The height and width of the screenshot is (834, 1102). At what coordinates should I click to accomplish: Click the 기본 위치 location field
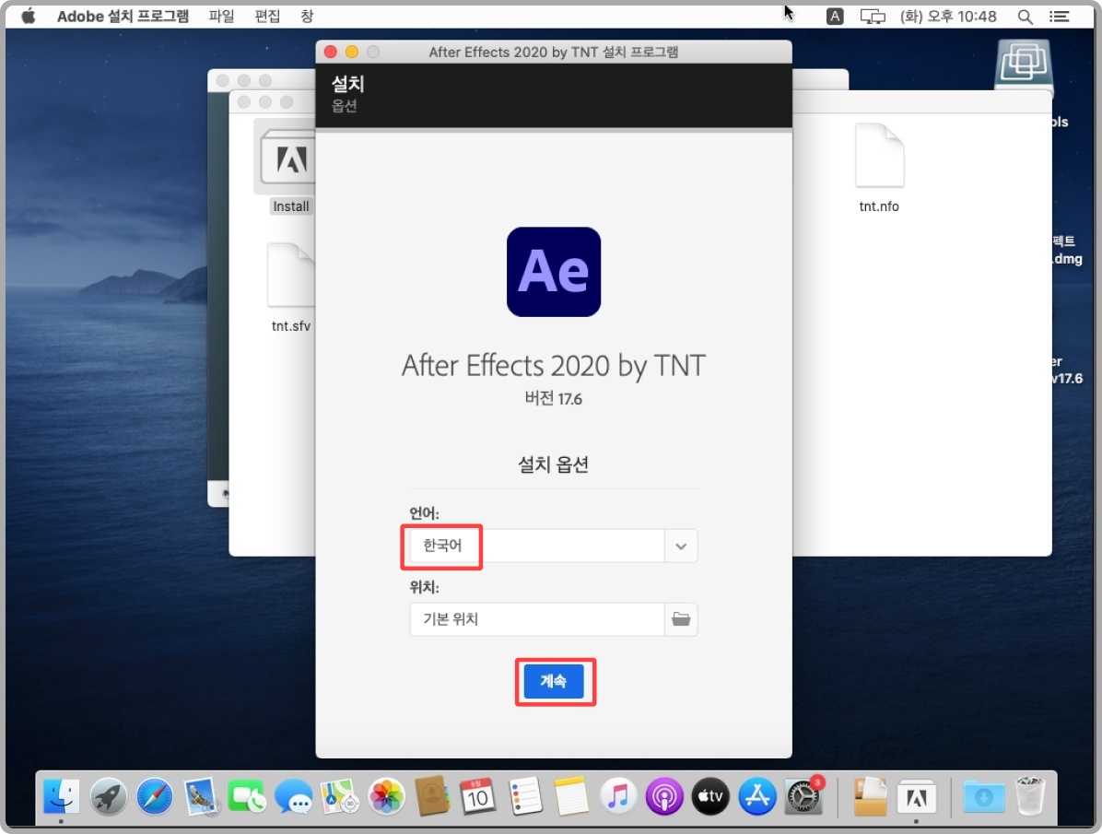[x=537, y=619]
